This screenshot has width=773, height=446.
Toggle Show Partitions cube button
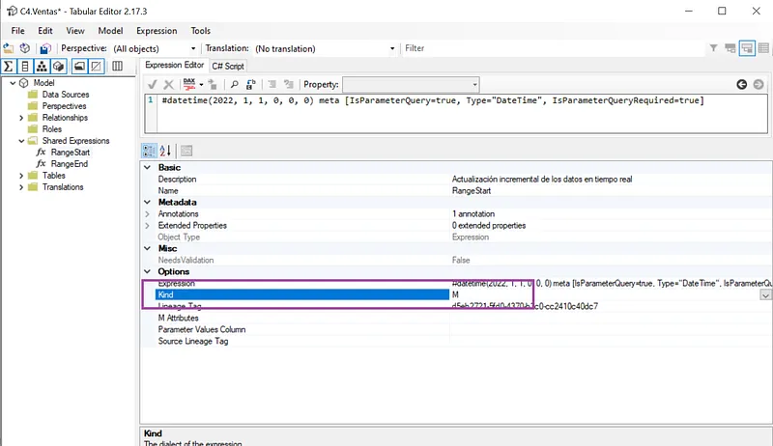(x=58, y=66)
